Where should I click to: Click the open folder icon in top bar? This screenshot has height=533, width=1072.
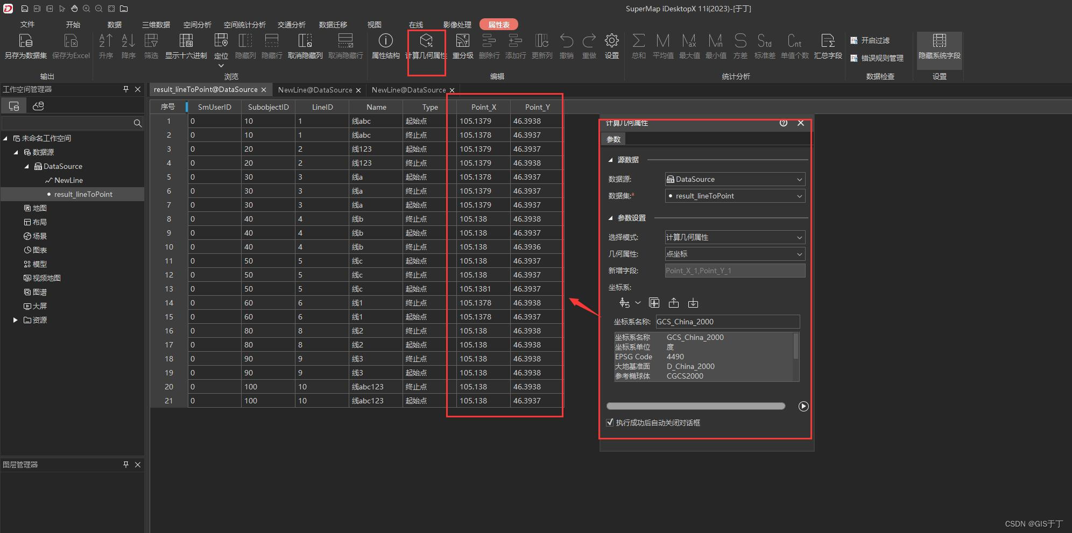(x=124, y=9)
